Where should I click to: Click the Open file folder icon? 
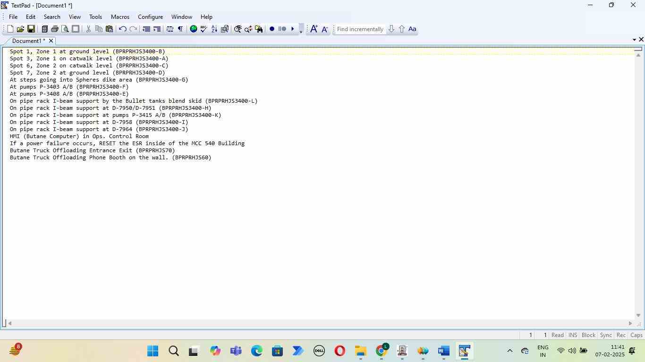[20, 29]
